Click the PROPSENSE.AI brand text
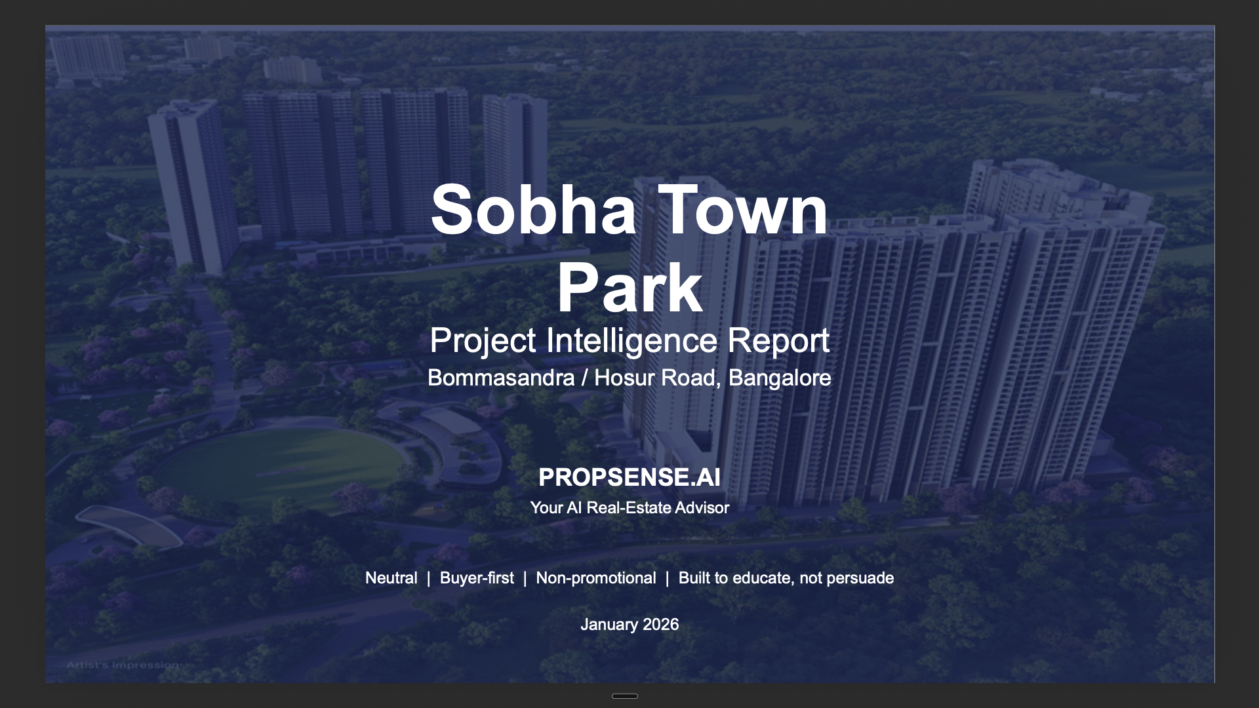Image resolution: width=1259 pixels, height=708 pixels. pyautogui.click(x=629, y=477)
